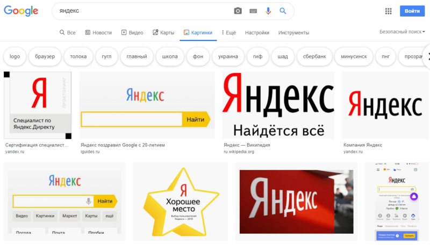Expand the Ещё more menu
Screen dimensions: 430x245
[229, 33]
